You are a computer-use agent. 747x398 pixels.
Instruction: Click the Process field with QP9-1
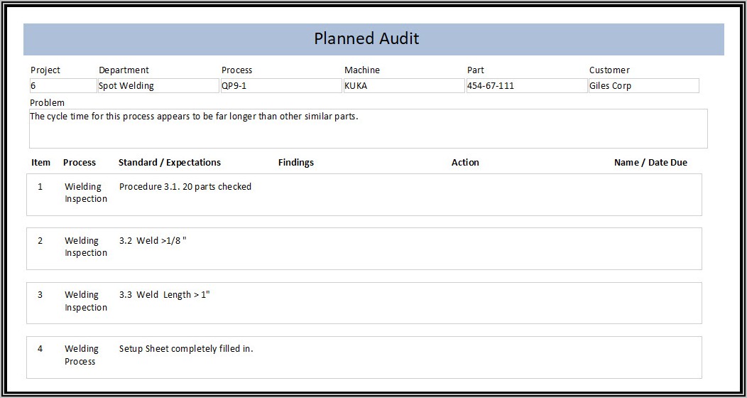(x=280, y=86)
